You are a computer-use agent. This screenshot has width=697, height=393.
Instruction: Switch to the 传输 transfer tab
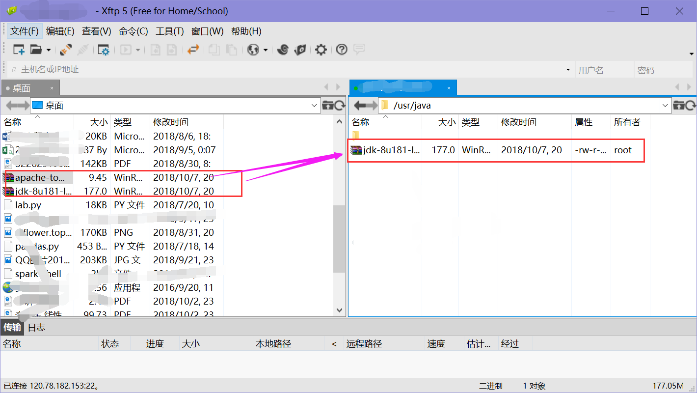coord(12,328)
